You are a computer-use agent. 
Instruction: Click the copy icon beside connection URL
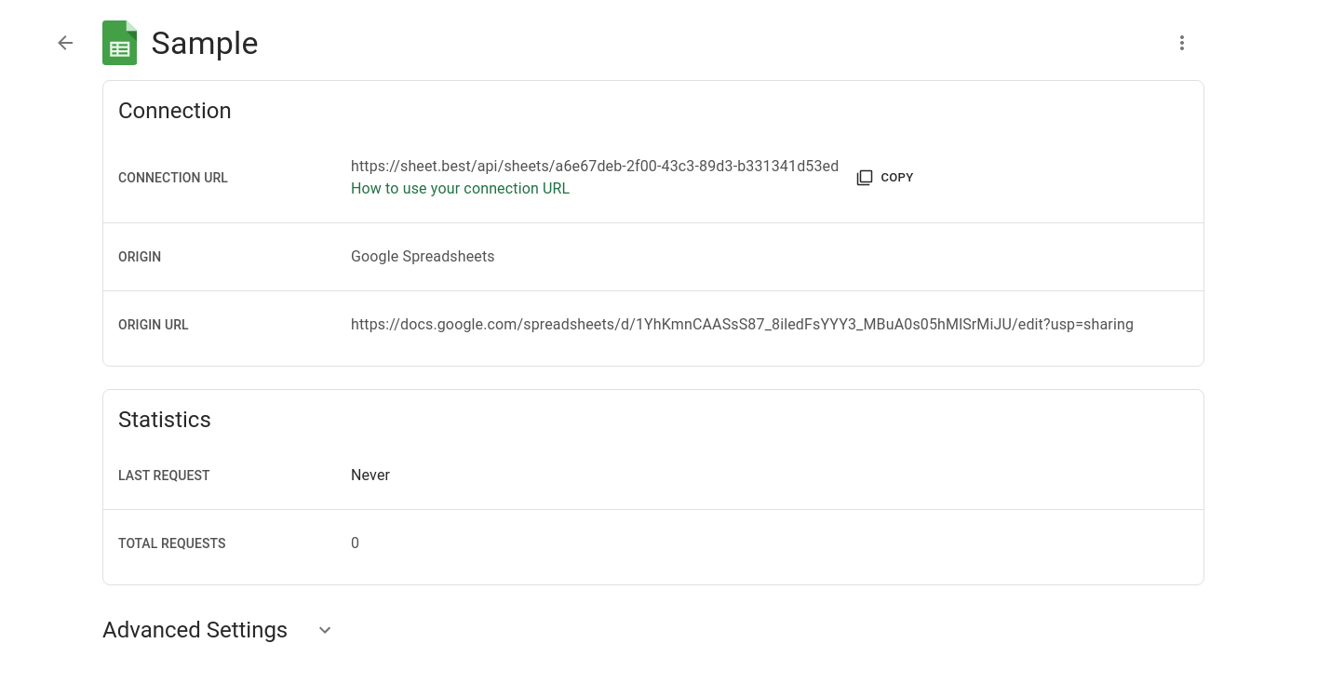865,178
